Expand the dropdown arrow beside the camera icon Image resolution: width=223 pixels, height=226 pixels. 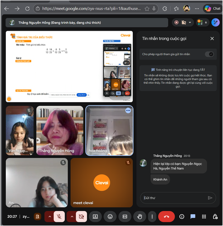coord(190,23)
